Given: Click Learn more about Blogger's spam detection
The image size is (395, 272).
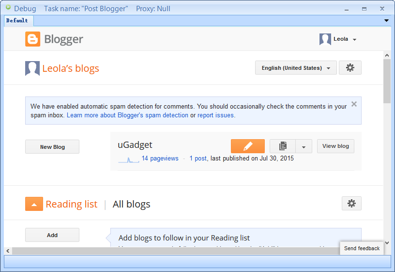Looking at the screenshot, I should tap(127, 115).
